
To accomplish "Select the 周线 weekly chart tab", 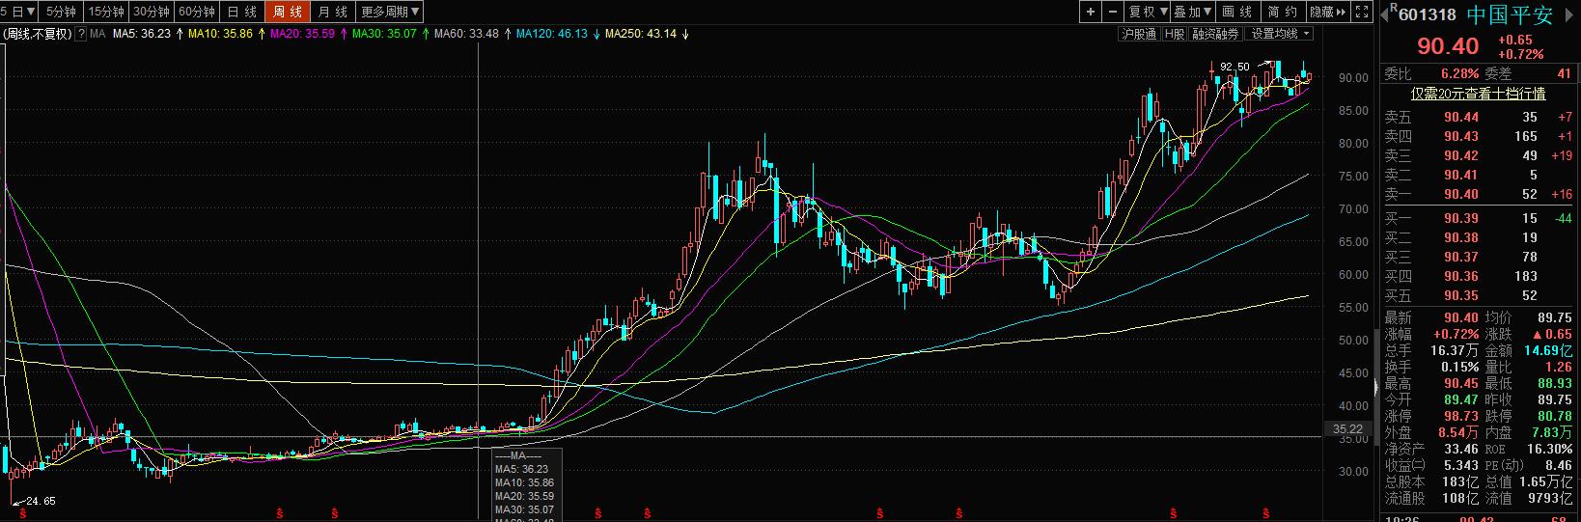I will [x=288, y=12].
